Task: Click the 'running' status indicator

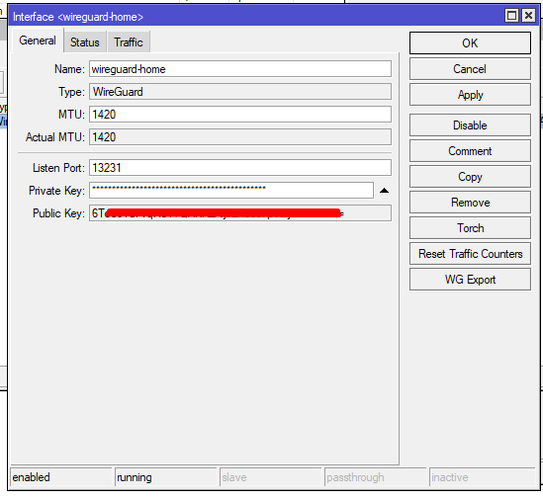Action: click(166, 477)
